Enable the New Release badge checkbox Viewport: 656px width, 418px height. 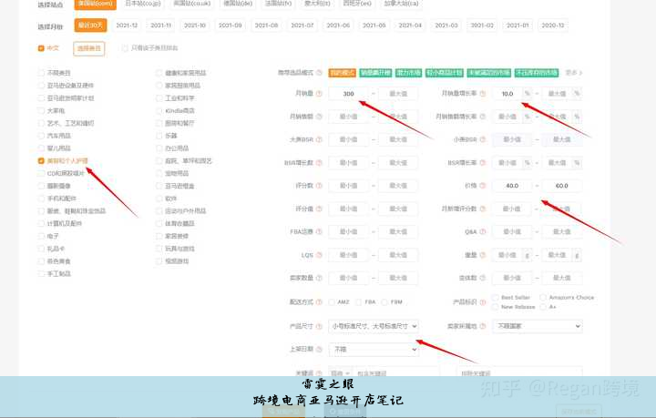(496, 307)
